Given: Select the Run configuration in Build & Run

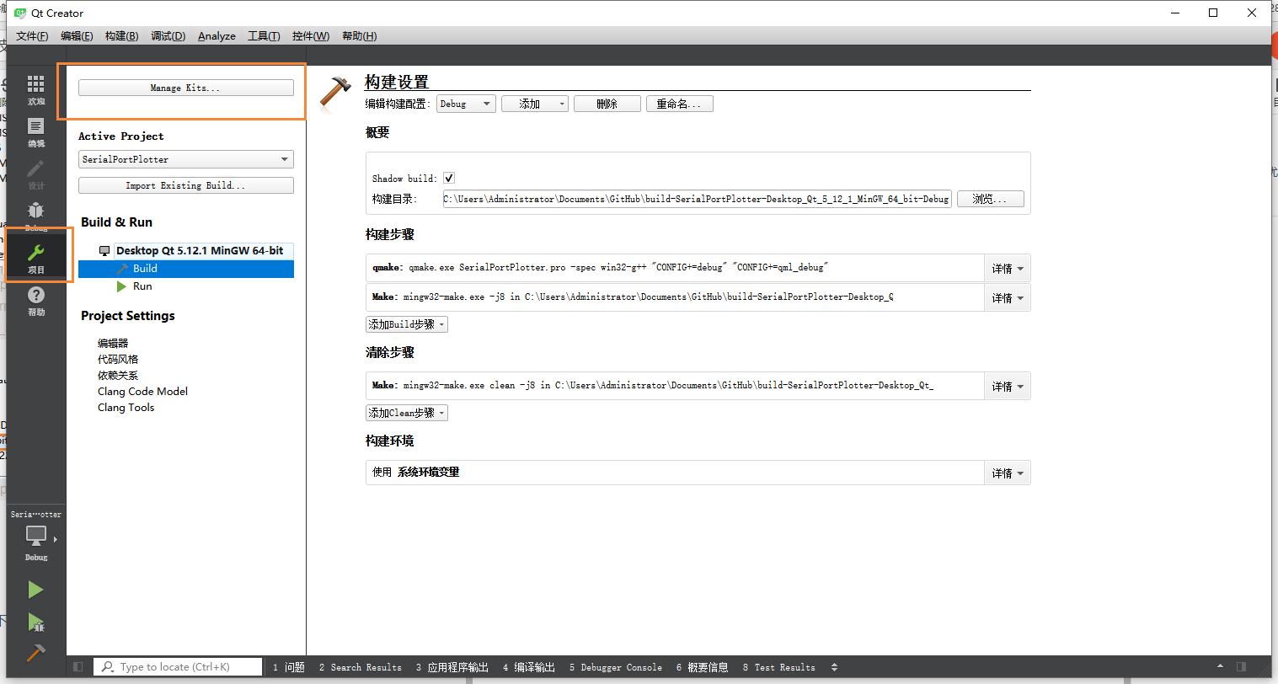Looking at the screenshot, I should click(x=142, y=286).
